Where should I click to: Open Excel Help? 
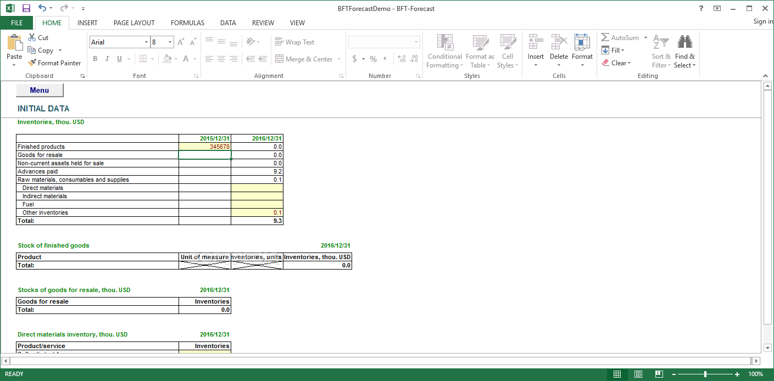coord(701,8)
